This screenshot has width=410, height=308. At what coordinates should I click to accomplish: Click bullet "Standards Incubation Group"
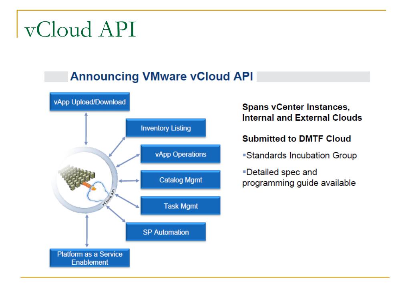[x=299, y=155]
